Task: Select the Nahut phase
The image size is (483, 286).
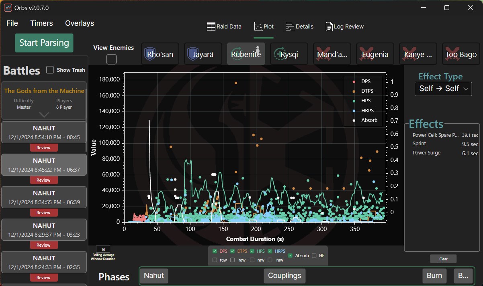Action: [x=154, y=276]
